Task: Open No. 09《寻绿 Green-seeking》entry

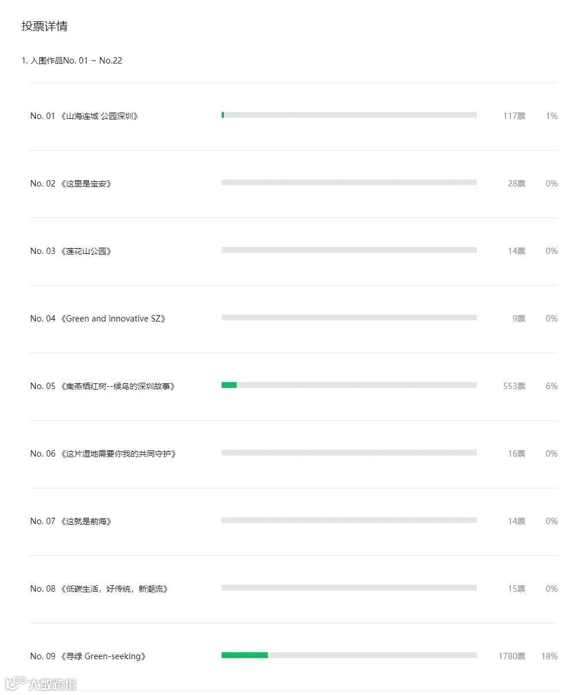Action: 88,656
